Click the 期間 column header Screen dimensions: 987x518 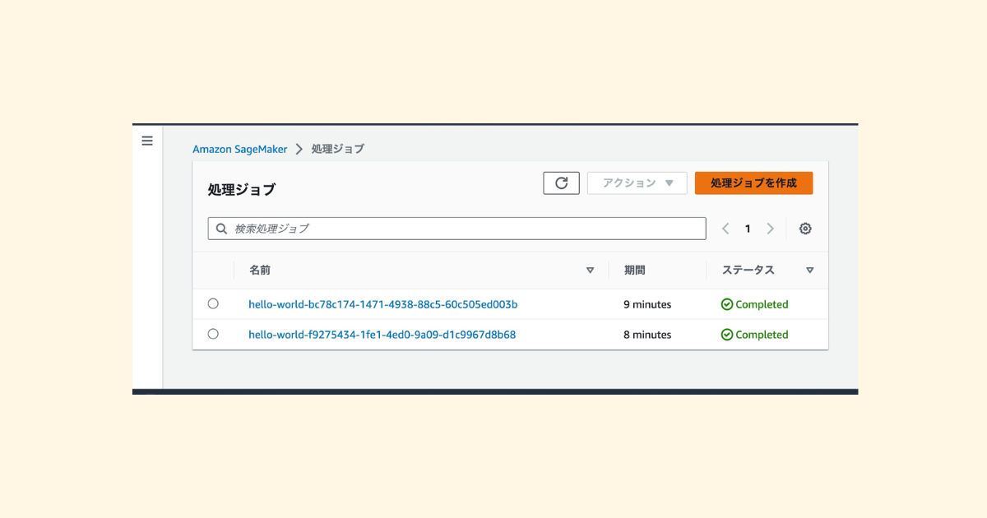pos(635,270)
